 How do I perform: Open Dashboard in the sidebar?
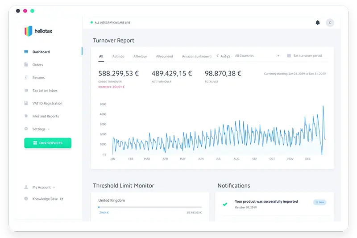[41, 52]
